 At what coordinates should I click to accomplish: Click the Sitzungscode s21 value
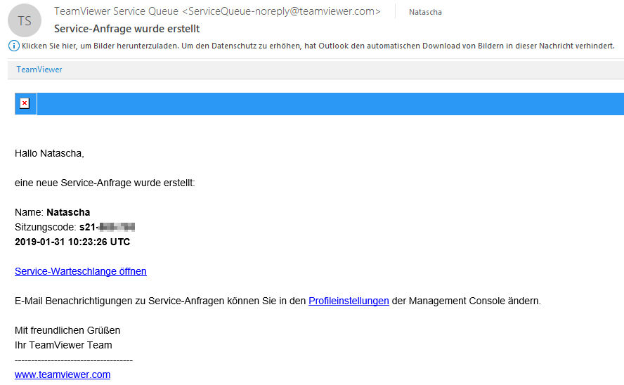click(x=107, y=227)
